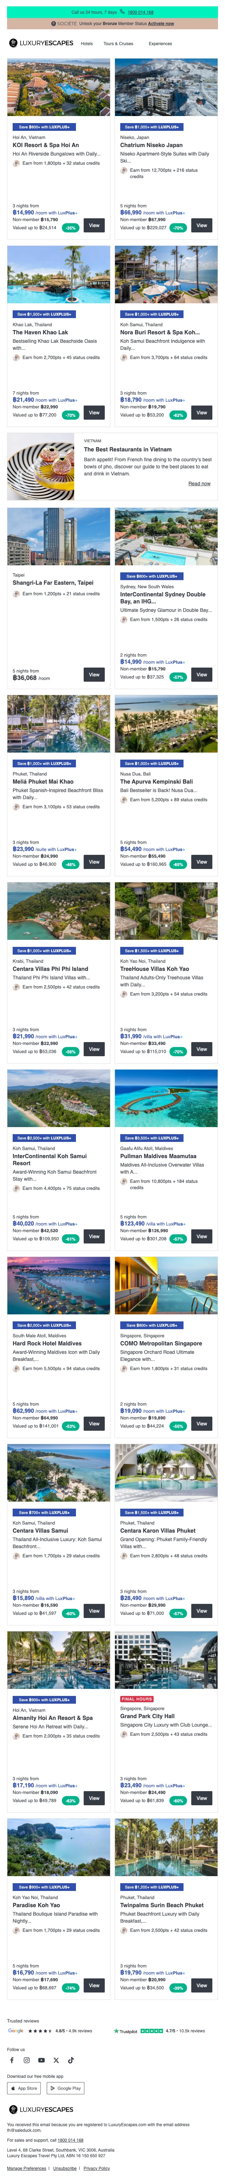Tap the App Store download button

click(25, 2088)
